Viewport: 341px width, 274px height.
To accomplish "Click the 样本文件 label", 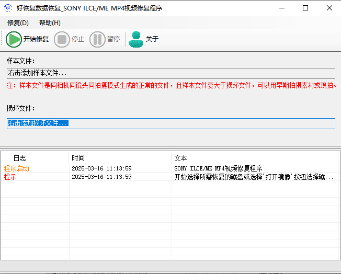I will pos(21,61).
